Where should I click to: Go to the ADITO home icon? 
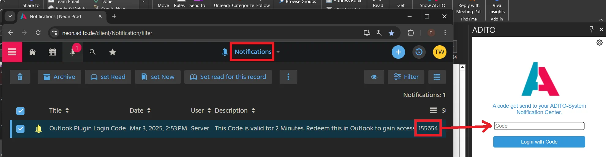coord(32,52)
